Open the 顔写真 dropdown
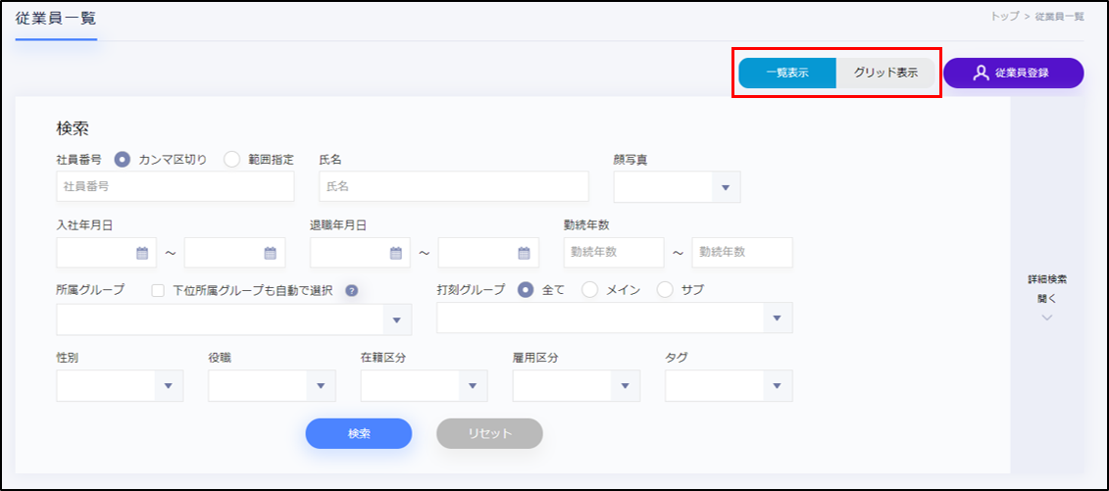 pos(726,187)
